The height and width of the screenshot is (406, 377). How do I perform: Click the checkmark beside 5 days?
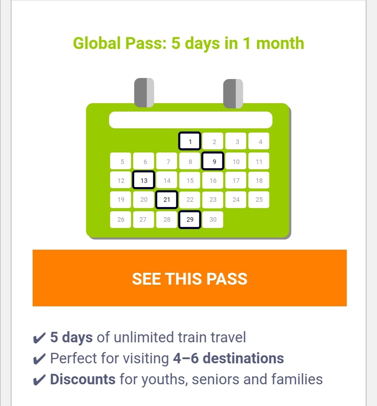point(39,338)
